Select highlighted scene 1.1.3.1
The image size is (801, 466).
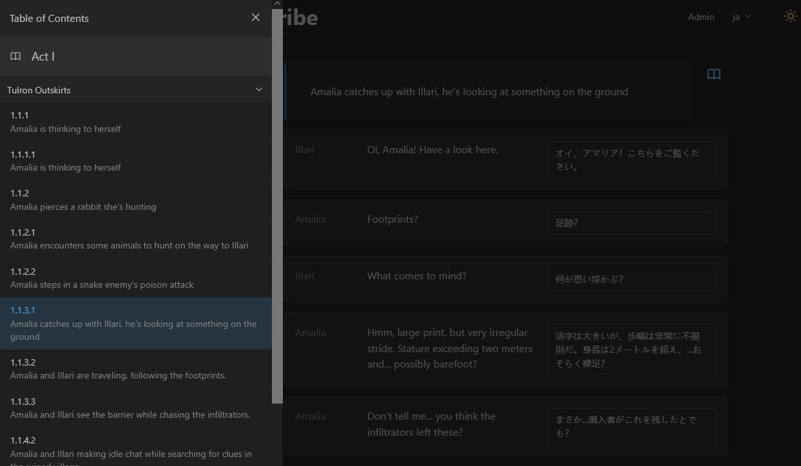(134, 323)
